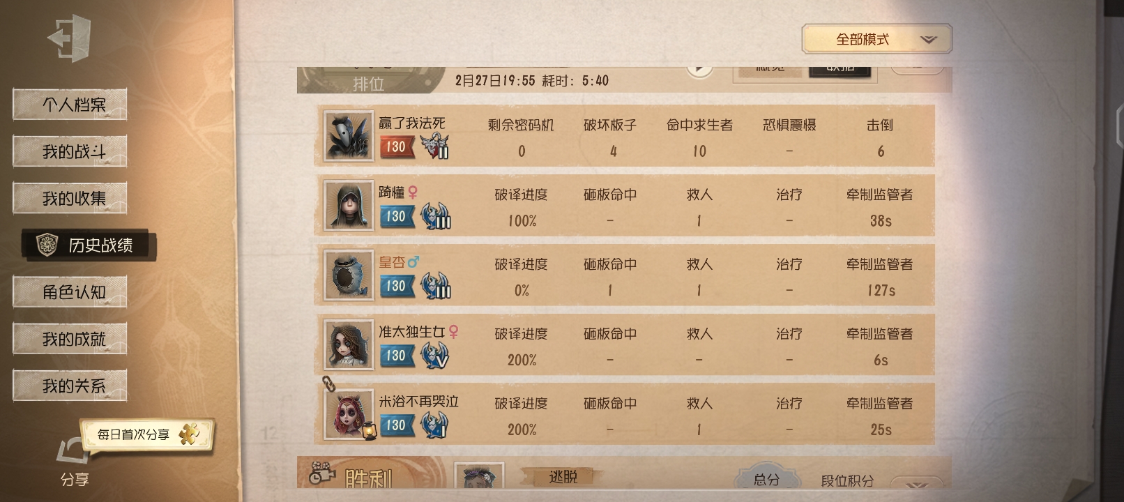Screen dimensions: 1124x502
Task: Go to 我的收集 section
Action: pyautogui.click(x=70, y=198)
